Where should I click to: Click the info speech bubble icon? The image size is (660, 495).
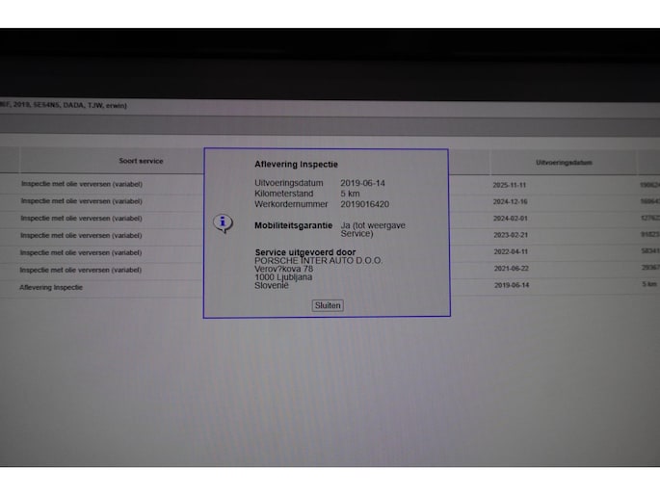click(x=223, y=223)
